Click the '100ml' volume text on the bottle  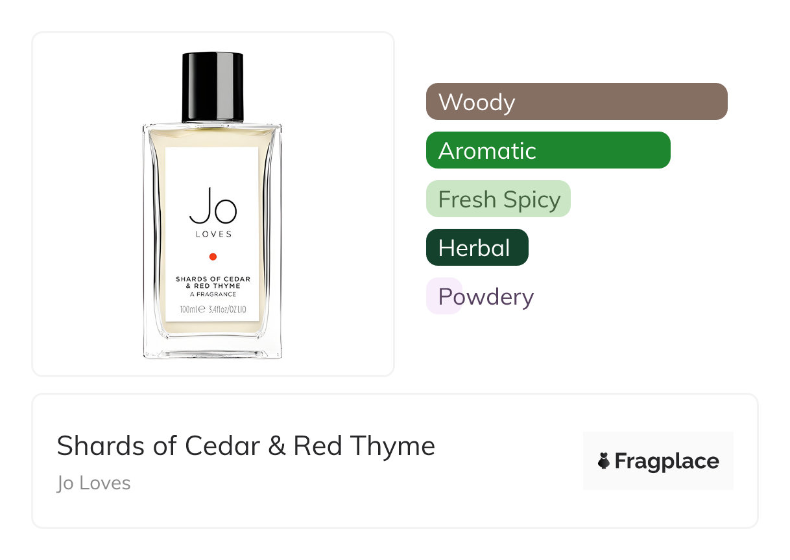pyautogui.click(x=188, y=310)
